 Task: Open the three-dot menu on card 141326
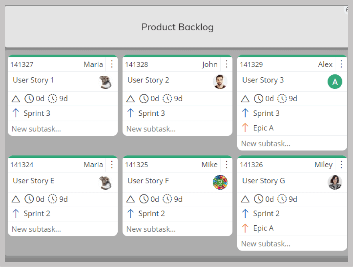tap(341, 165)
